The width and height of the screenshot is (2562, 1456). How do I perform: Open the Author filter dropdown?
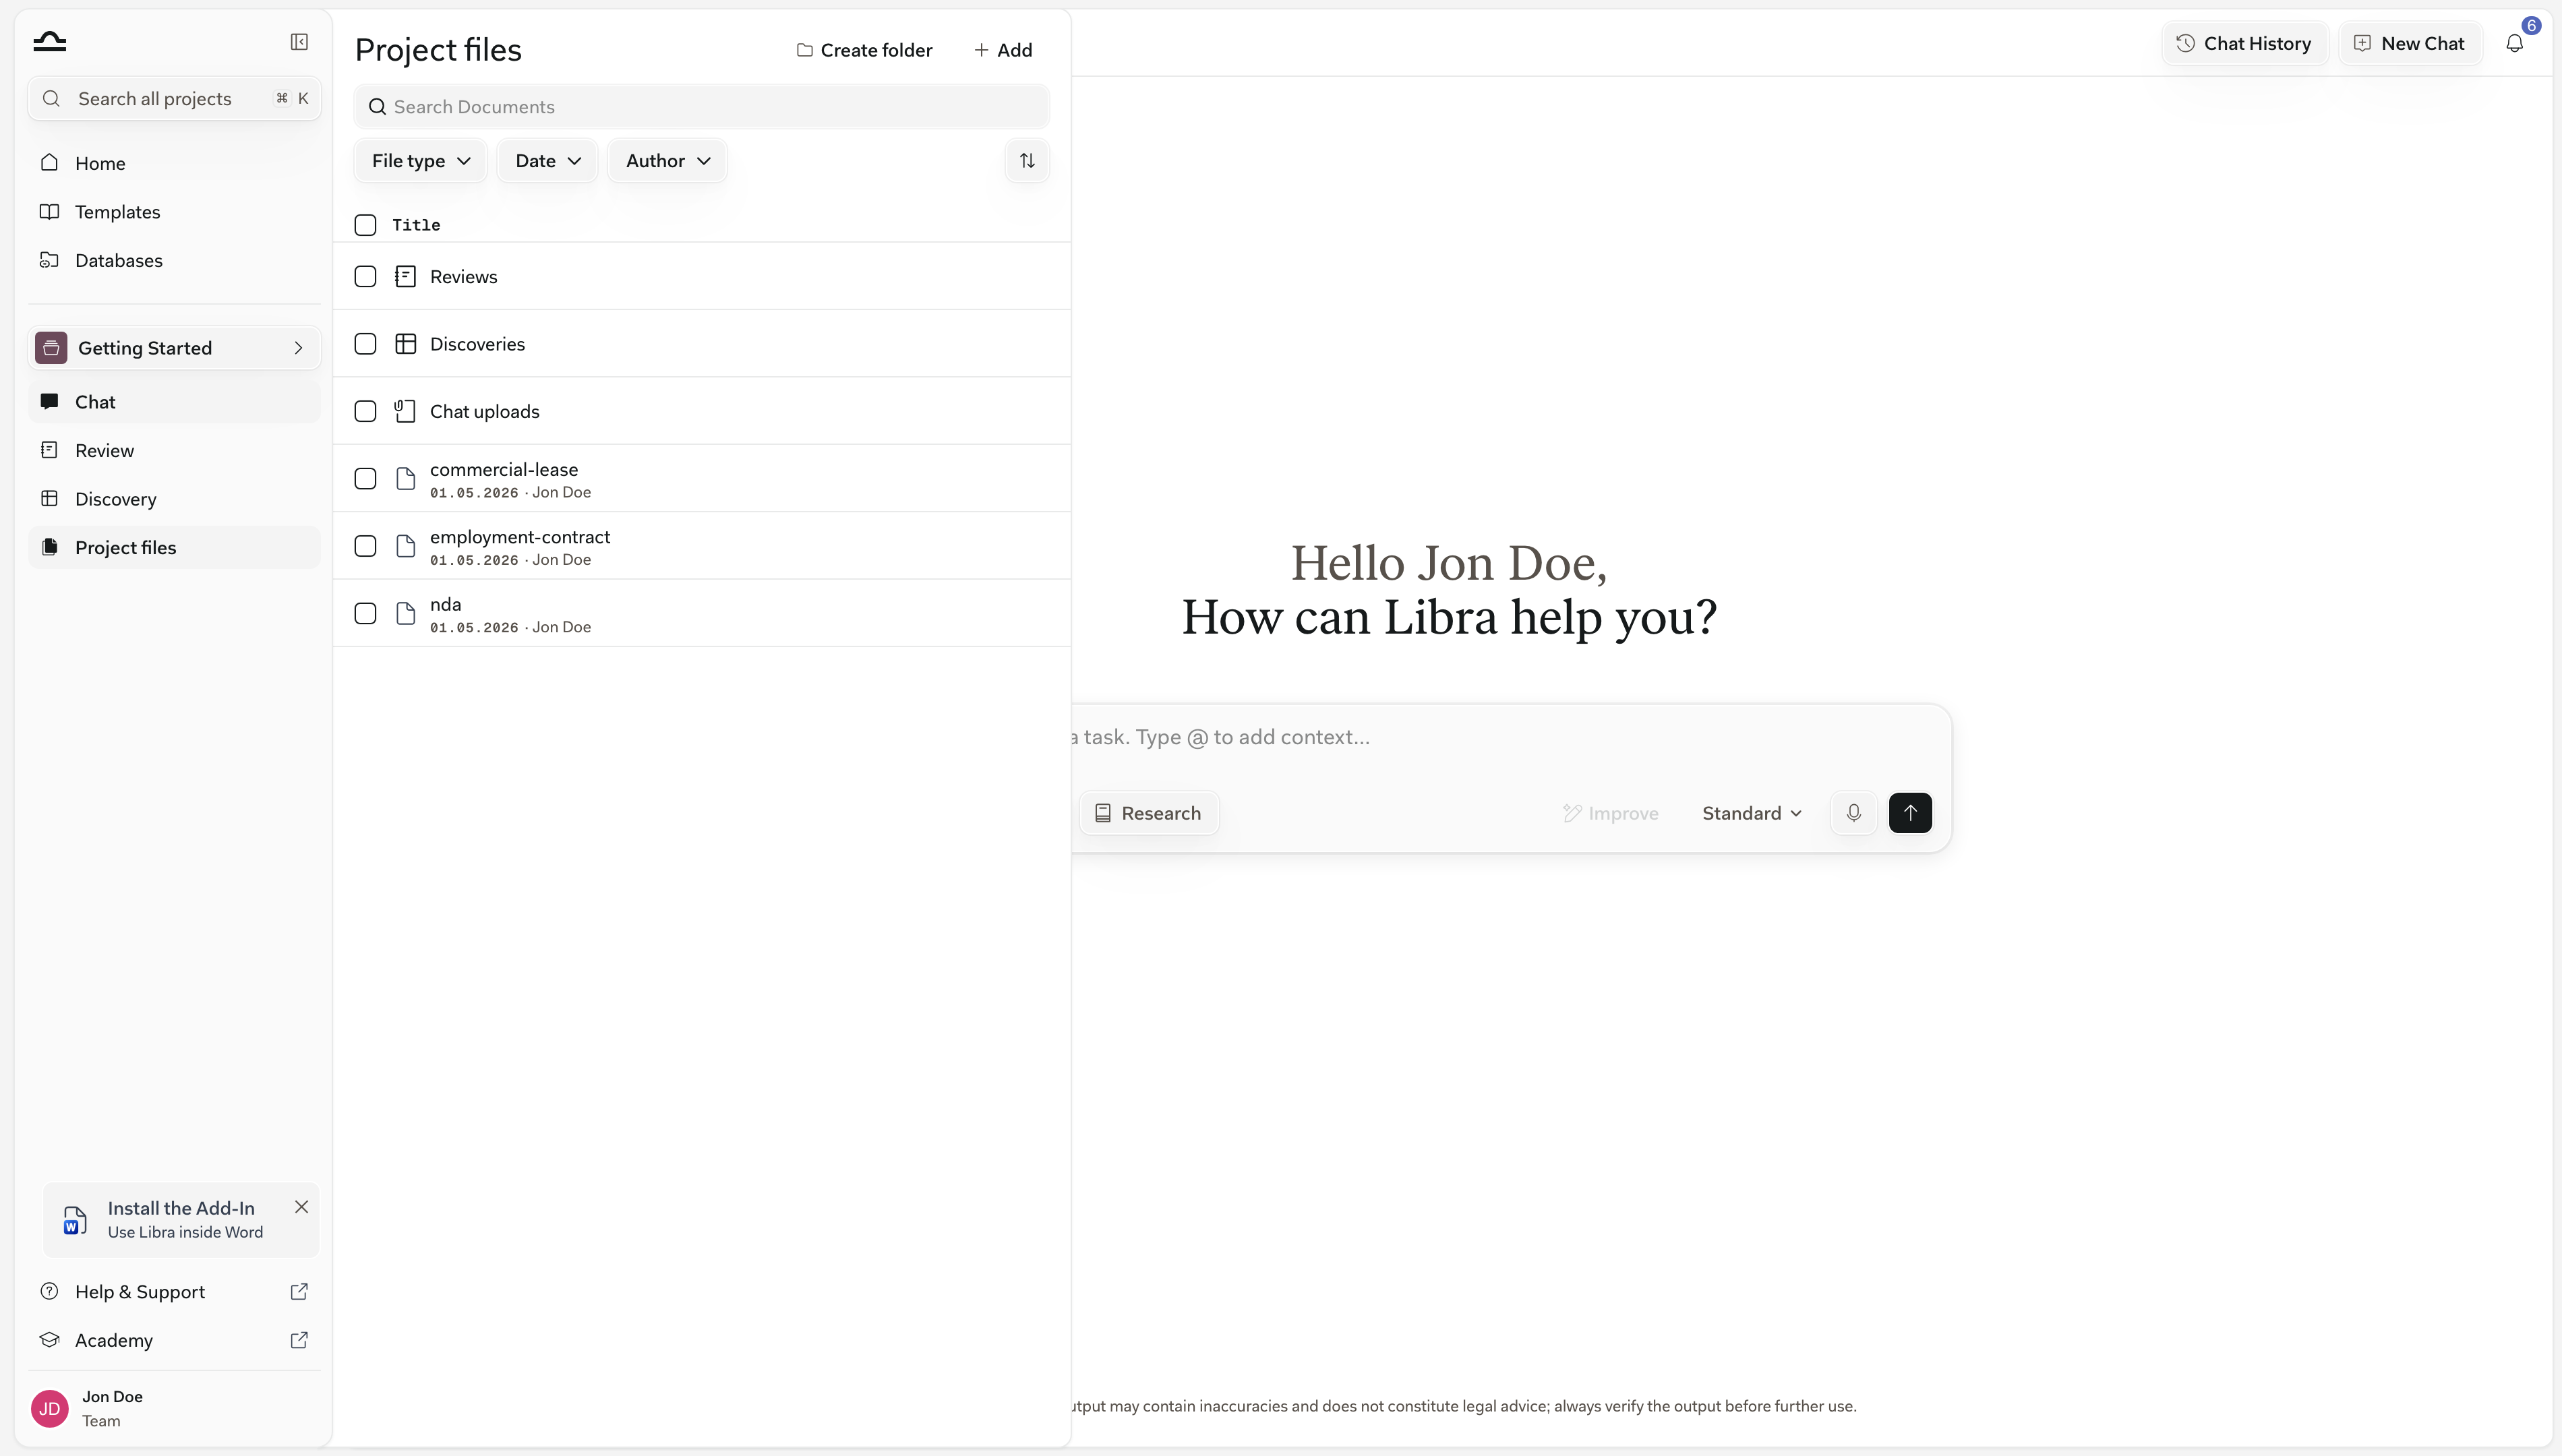click(x=667, y=161)
